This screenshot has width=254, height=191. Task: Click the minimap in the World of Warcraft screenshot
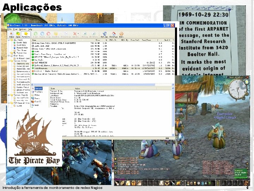point(238,89)
